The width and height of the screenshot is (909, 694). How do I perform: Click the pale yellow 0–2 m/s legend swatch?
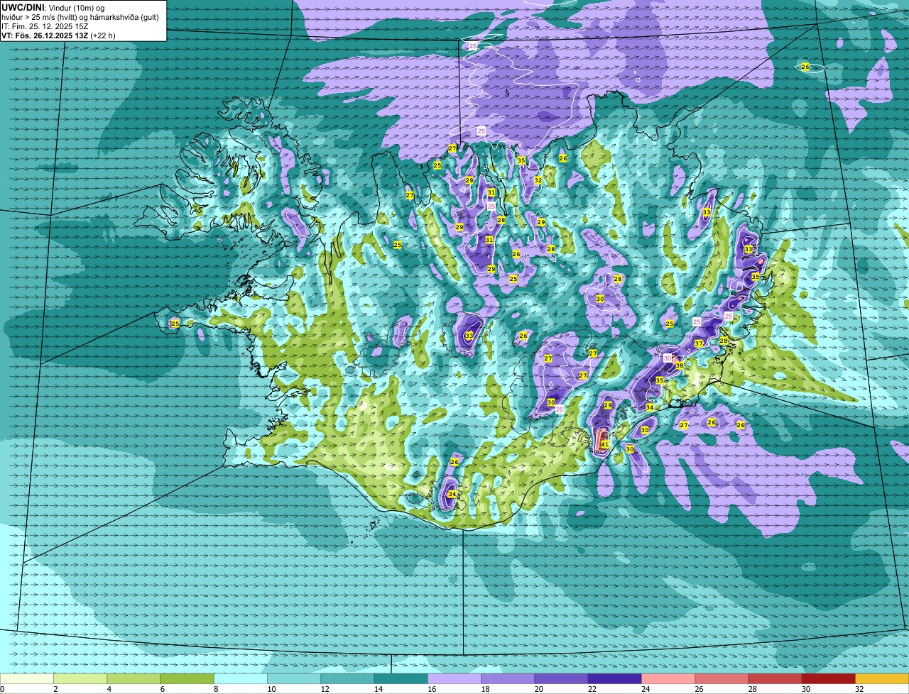(x=26, y=678)
